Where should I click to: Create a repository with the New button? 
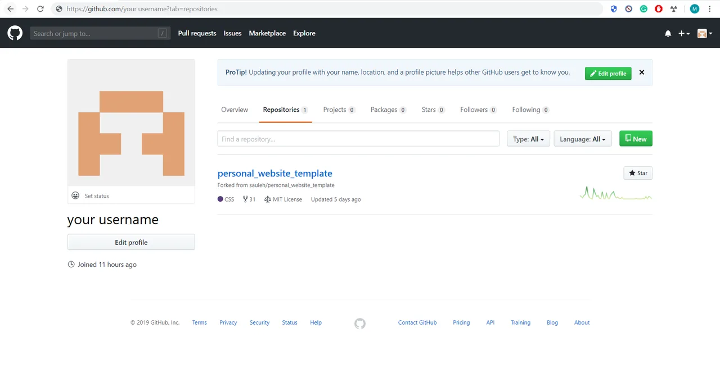tap(636, 139)
